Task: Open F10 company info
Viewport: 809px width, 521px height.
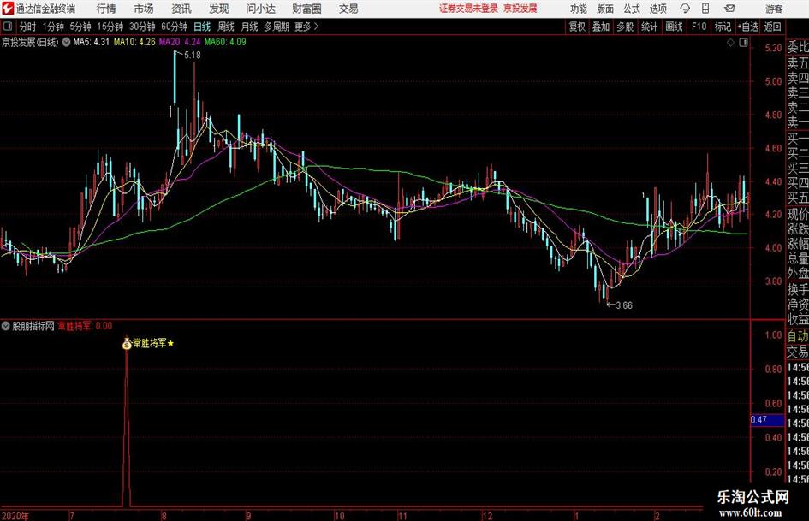Action: (x=699, y=27)
